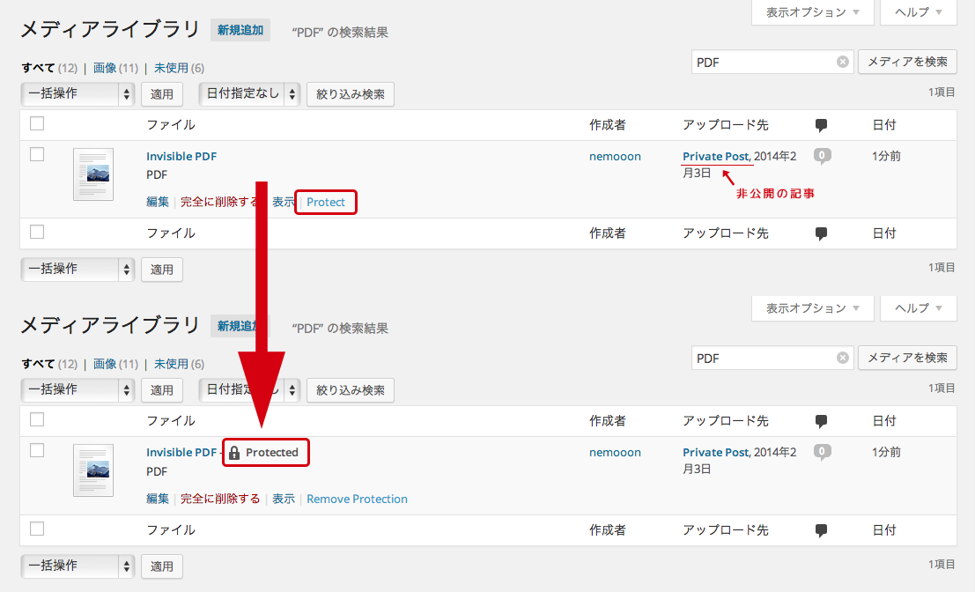The width and height of the screenshot is (975, 592).
Task: Clear the PDF search in top search box
Action: (x=843, y=62)
